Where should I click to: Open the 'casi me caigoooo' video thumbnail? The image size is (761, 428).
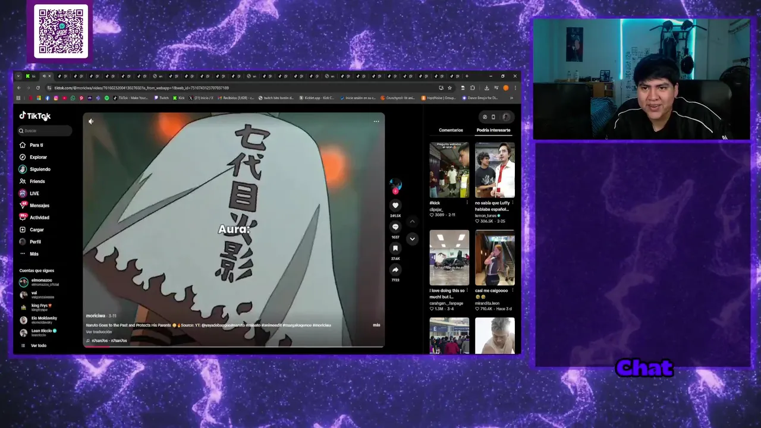[x=495, y=257]
